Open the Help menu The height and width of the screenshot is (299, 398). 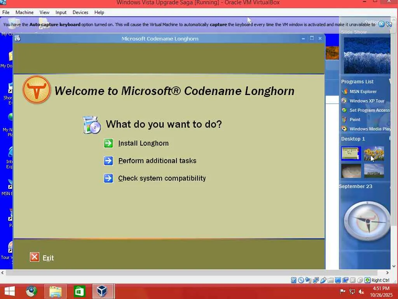(99, 12)
